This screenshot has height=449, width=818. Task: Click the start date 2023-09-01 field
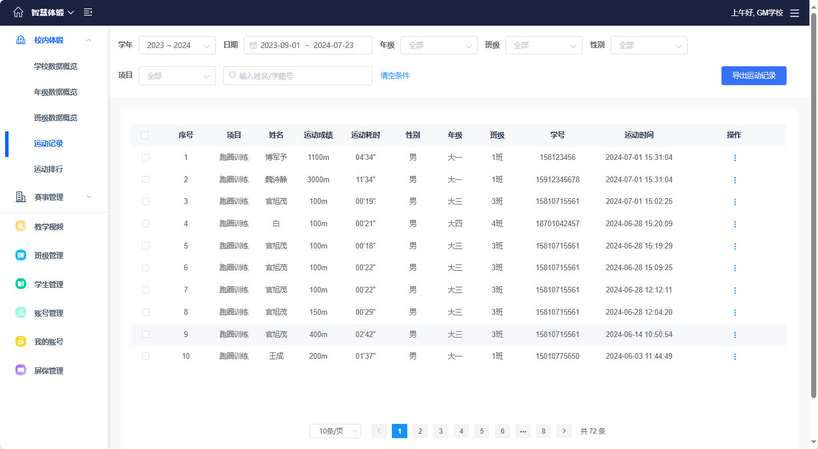[x=280, y=45]
